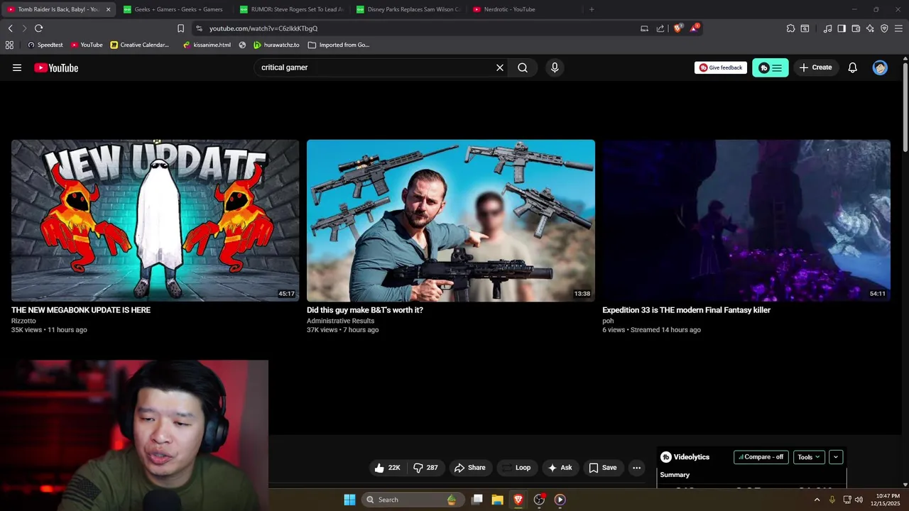This screenshot has width=909, height=511.
Task: Click the taskbar Search box
Action: click(412, 500)
